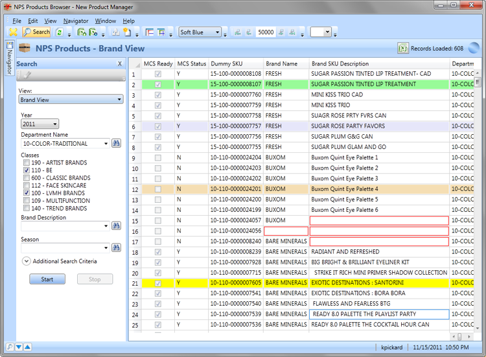Viewport: 486px width, 357px height.
Task: Click the empty Brand Name cell in row 16
Action: [286, 231]
